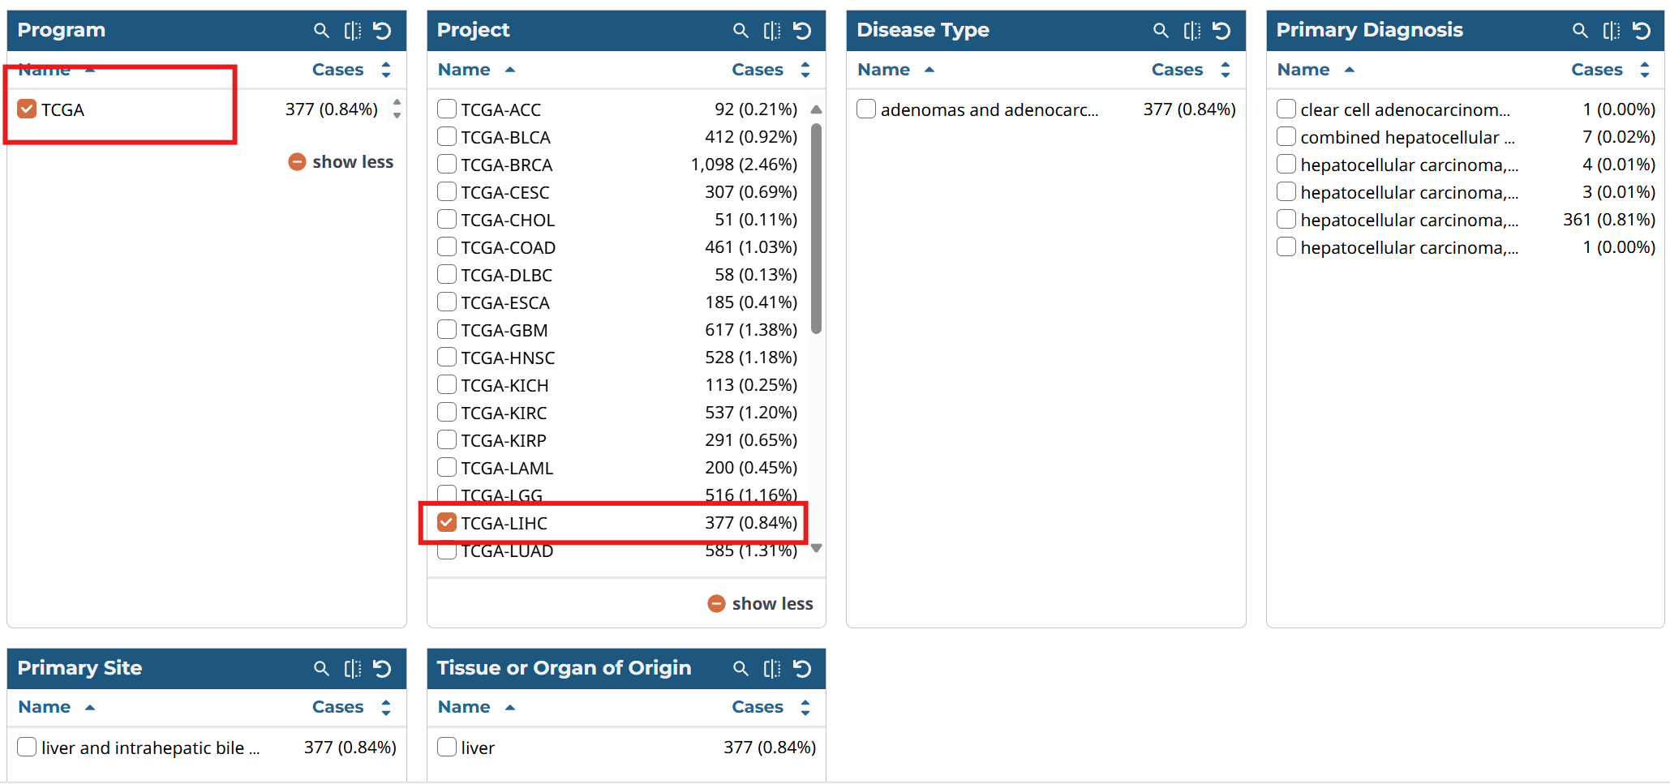The width and height of the screenshot is (1670, 784).
Task: Reset the Project filter selections
Action: pyautogui.click(x=802, y=31)
